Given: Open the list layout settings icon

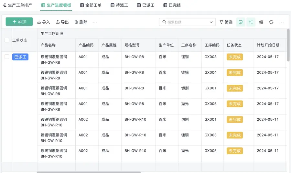Looking at the screenshot, I should point(261,22).
